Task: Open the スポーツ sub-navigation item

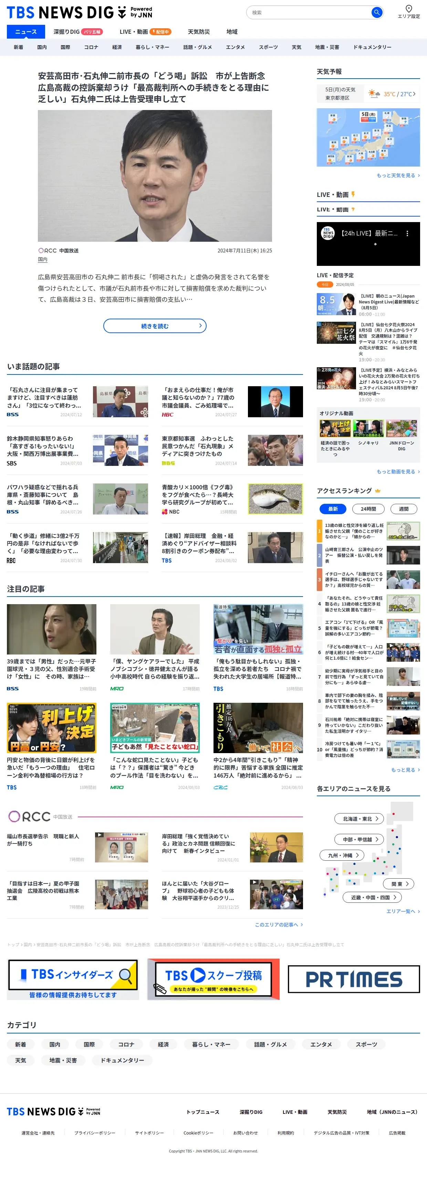Action: 268,47
